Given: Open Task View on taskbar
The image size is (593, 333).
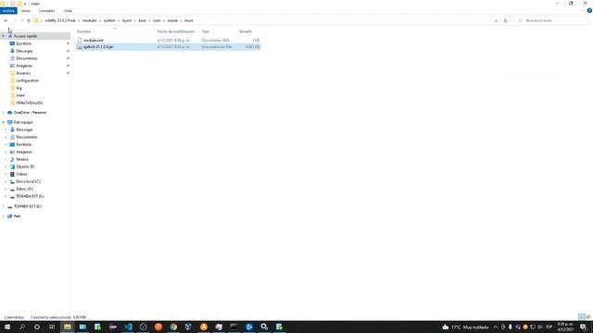Looking at the screenshot, I should 52,327.
